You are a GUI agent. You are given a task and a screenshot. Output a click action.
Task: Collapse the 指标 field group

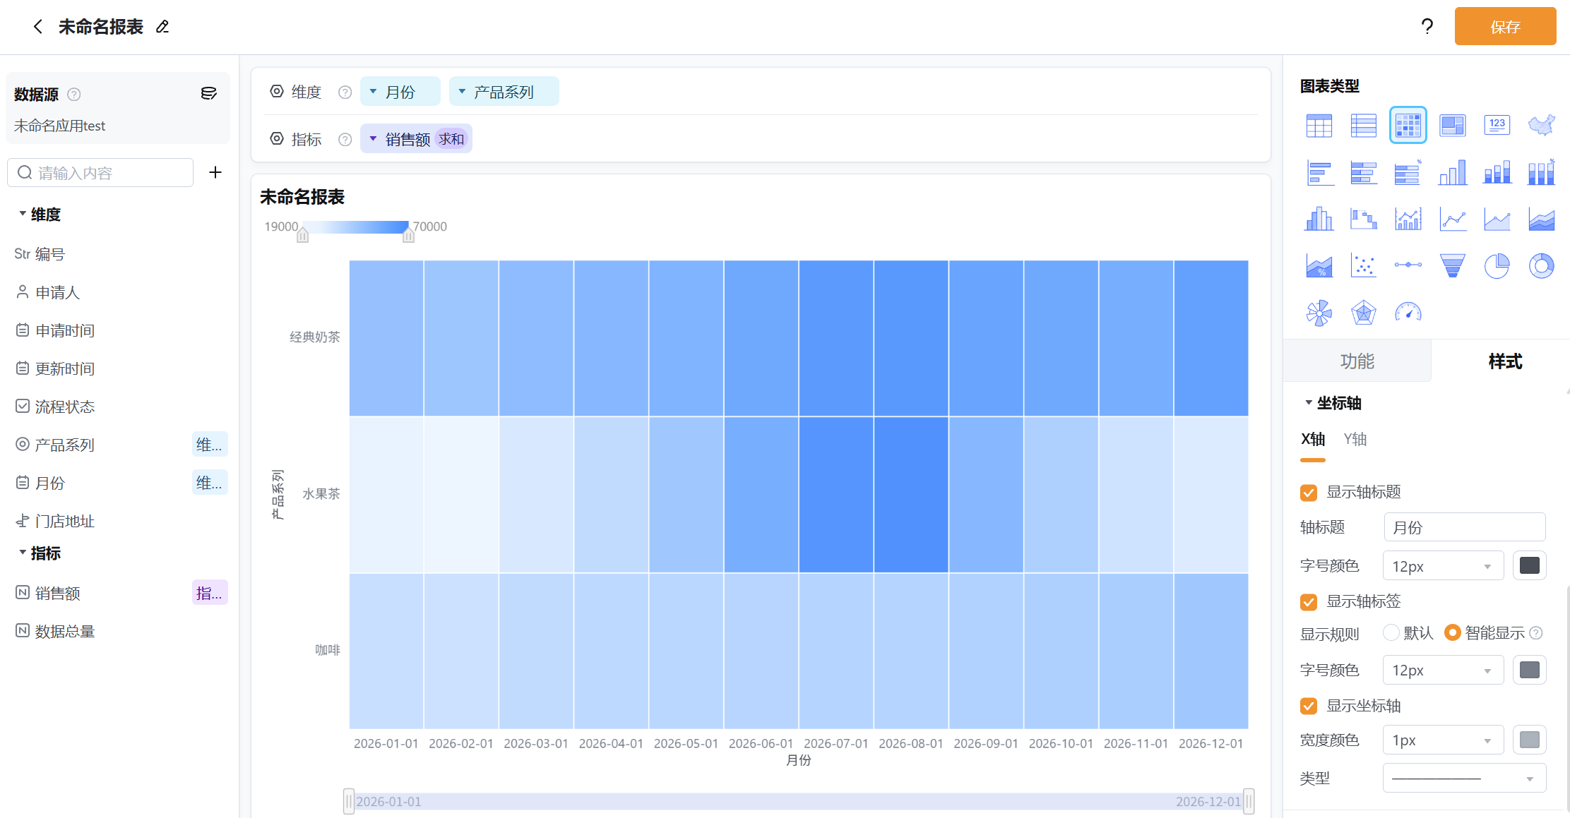[x=23, y=553]
